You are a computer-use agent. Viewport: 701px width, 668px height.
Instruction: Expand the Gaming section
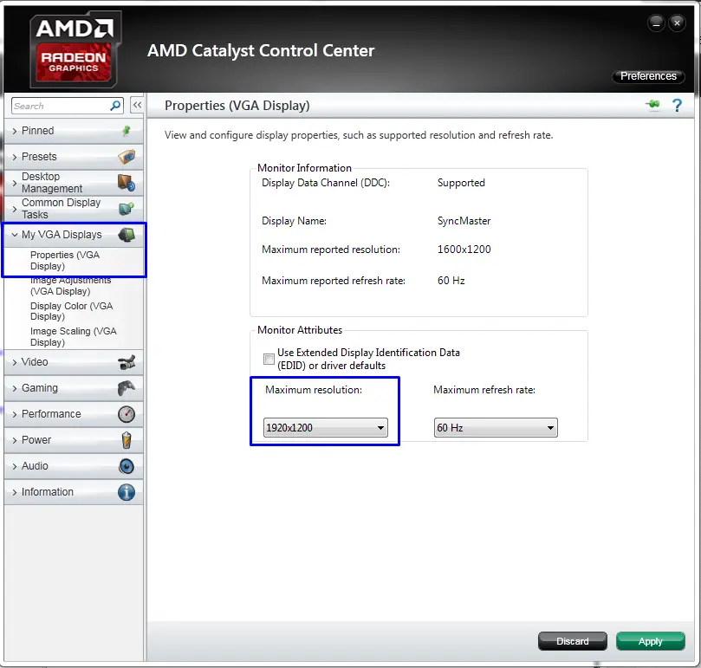coord(74,388)
